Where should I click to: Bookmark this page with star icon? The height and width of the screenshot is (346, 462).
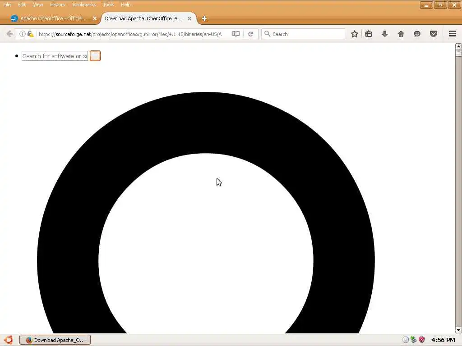tap(355, 34)
